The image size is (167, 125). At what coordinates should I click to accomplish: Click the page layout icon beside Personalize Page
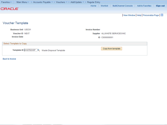(x=162, y=15)
